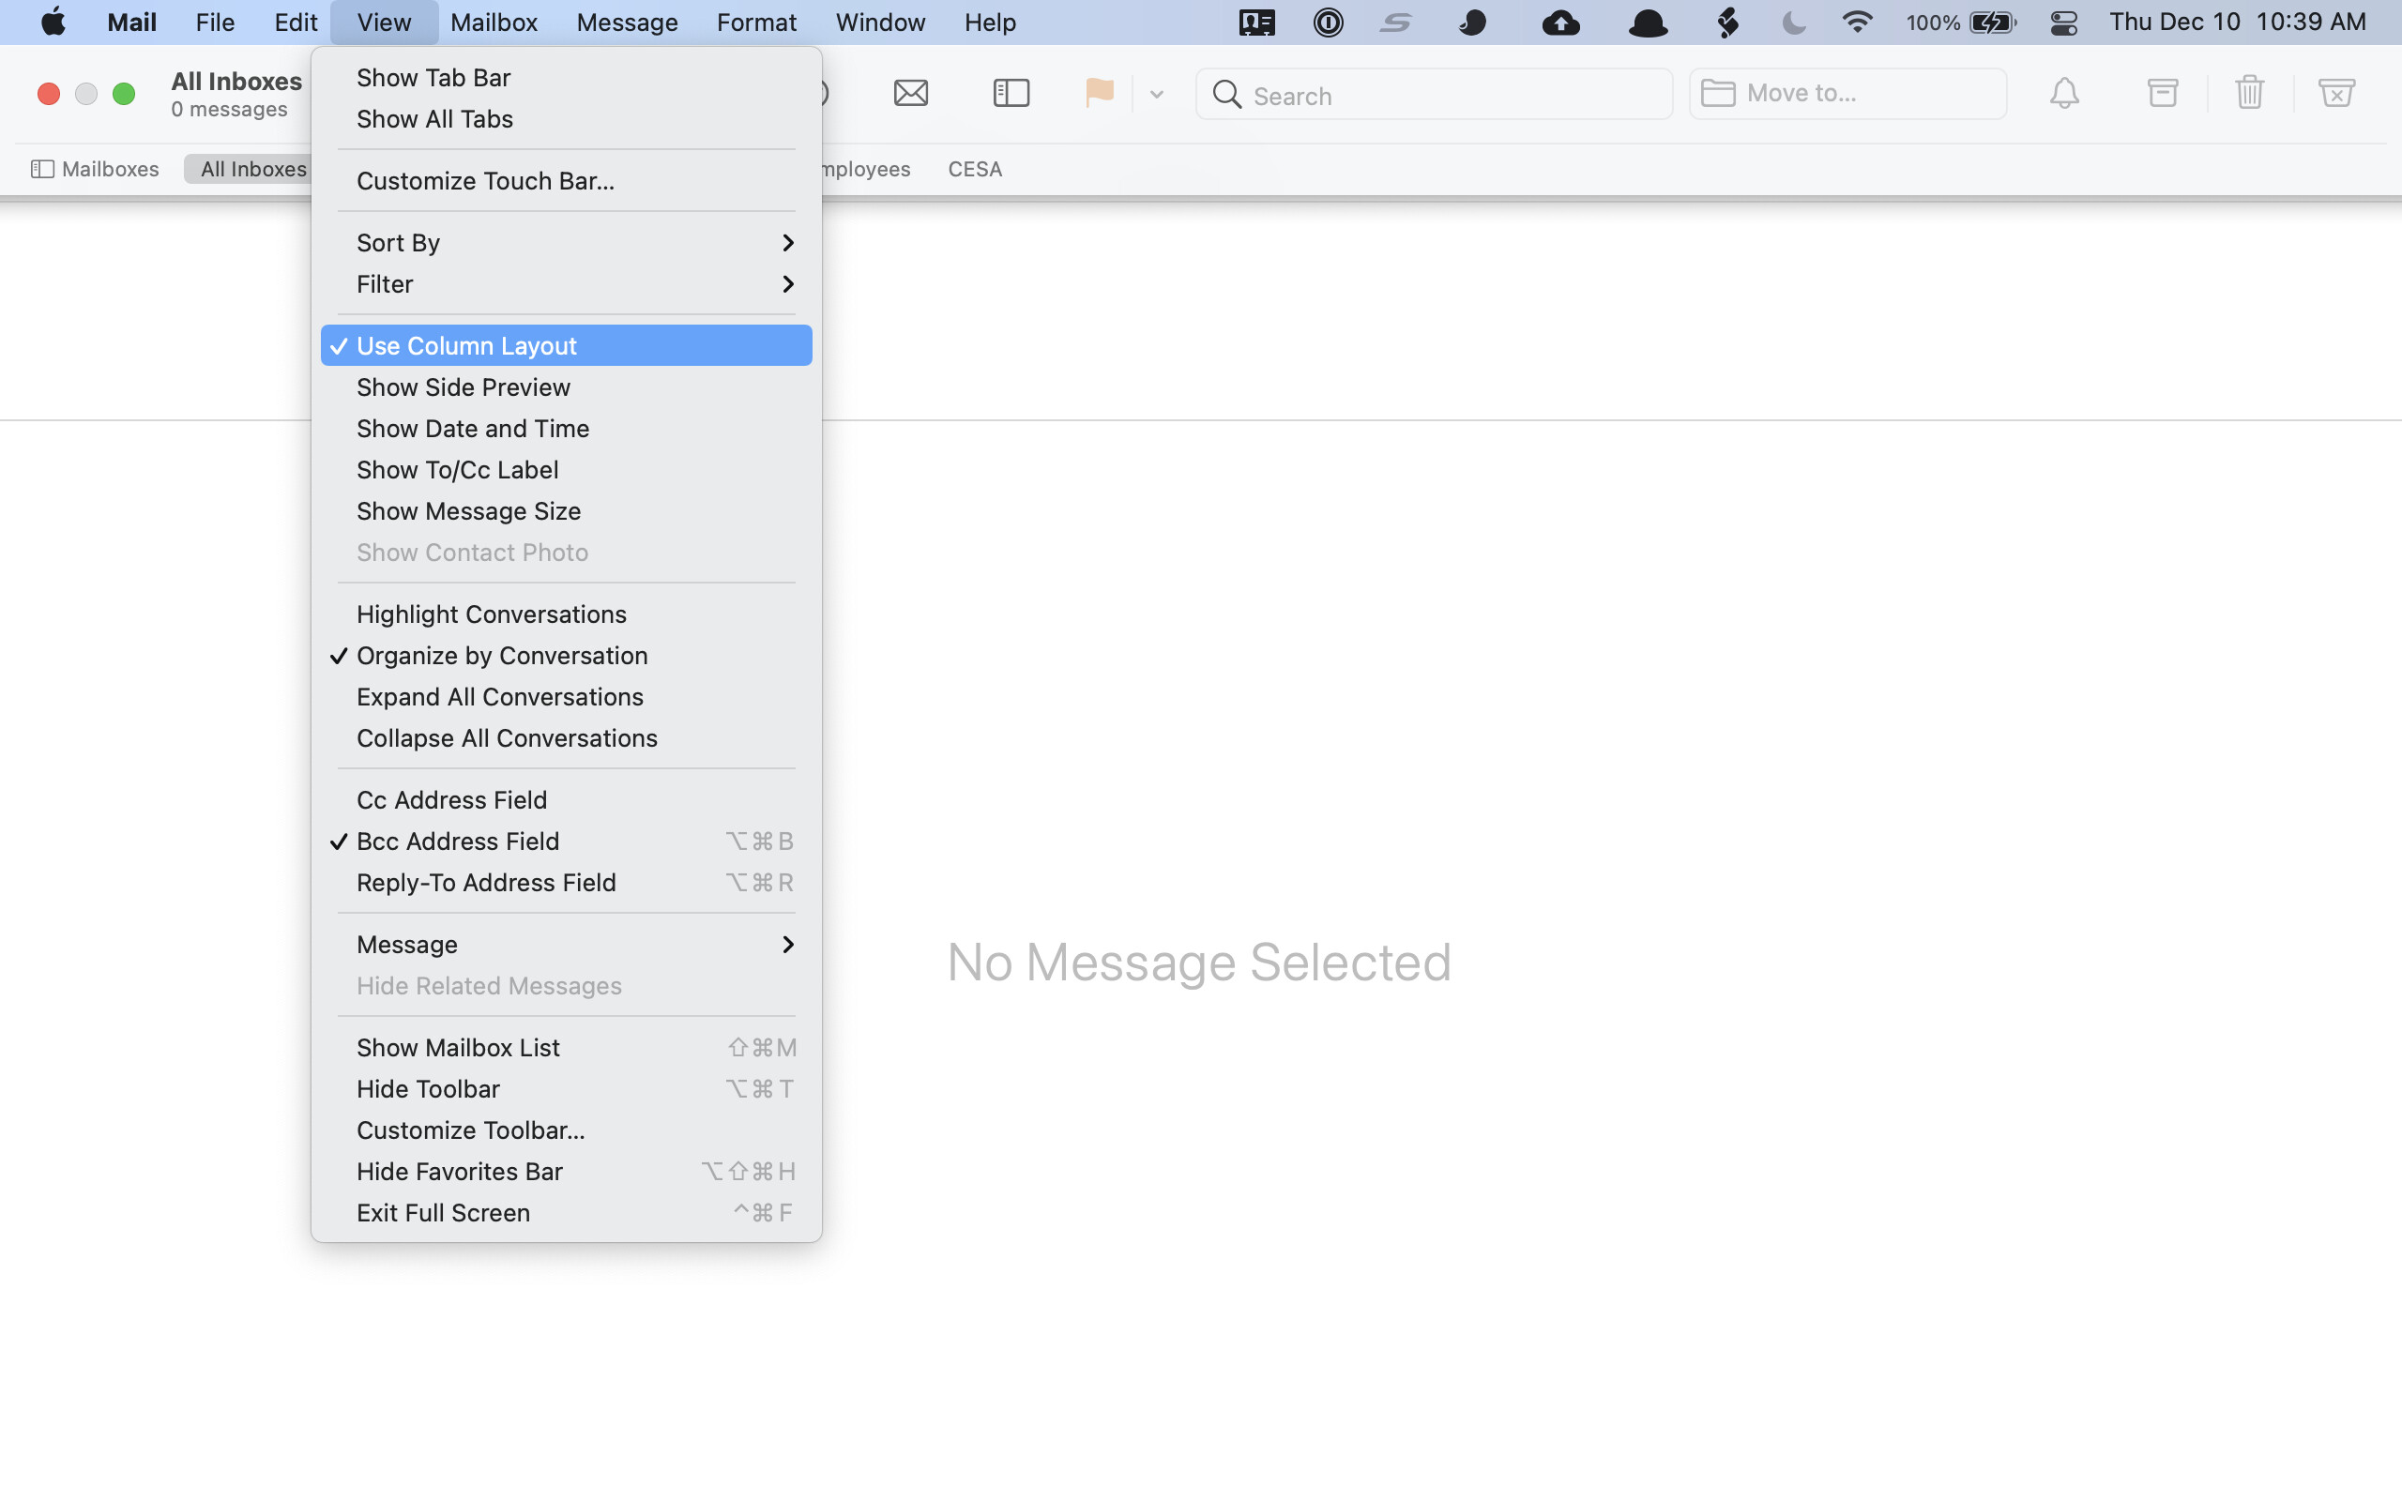Click the envelope mark-unread toolbar icon
Screen dimensions: 2402x1501
[x=910, y=93]
